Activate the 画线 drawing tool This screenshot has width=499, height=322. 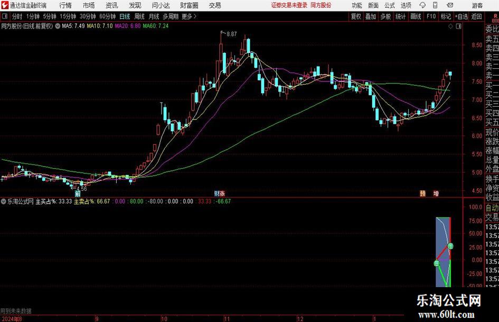(416, 16)
